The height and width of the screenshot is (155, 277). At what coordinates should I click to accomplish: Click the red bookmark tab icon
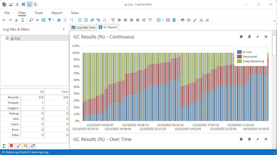coord(11,146)
